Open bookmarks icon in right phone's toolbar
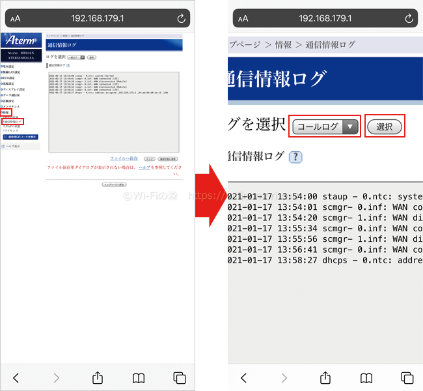This screenshot has height=391, width=423. (x=366, y=378)
